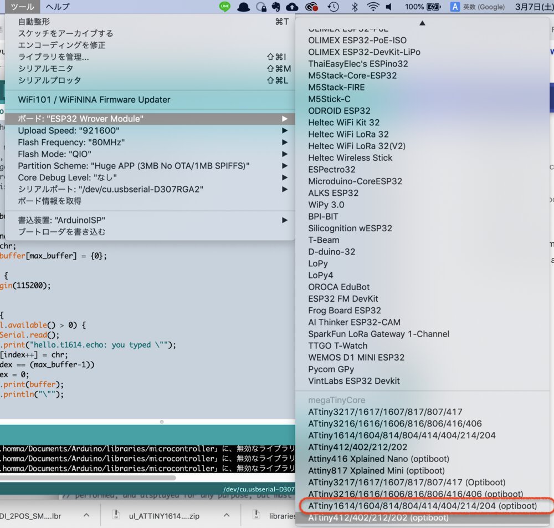Choose スケッチをアーカイブする
The image size is (554, 528).
(150, 33)
